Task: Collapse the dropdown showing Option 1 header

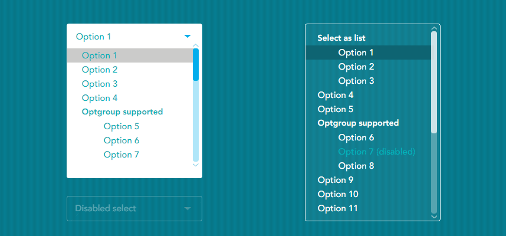Action: [134, 37]
